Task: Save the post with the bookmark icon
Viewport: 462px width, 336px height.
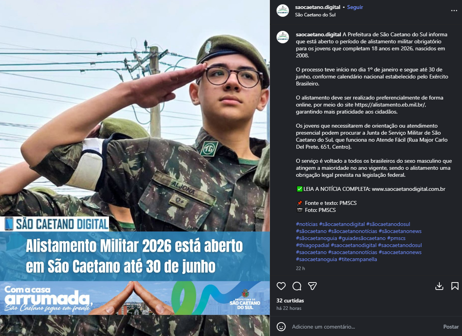Action: [455, 286]
